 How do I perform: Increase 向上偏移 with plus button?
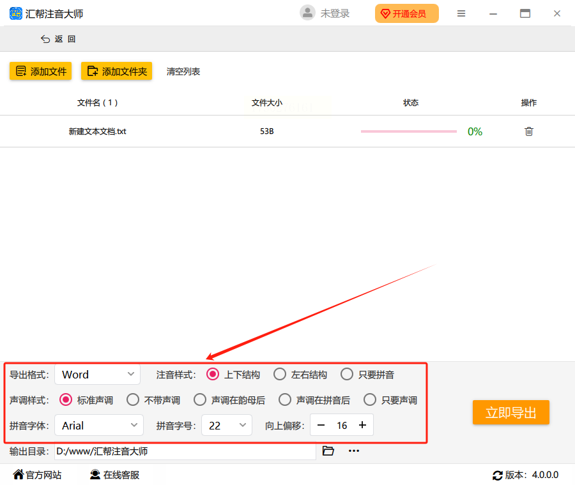[x=362, y=425]
